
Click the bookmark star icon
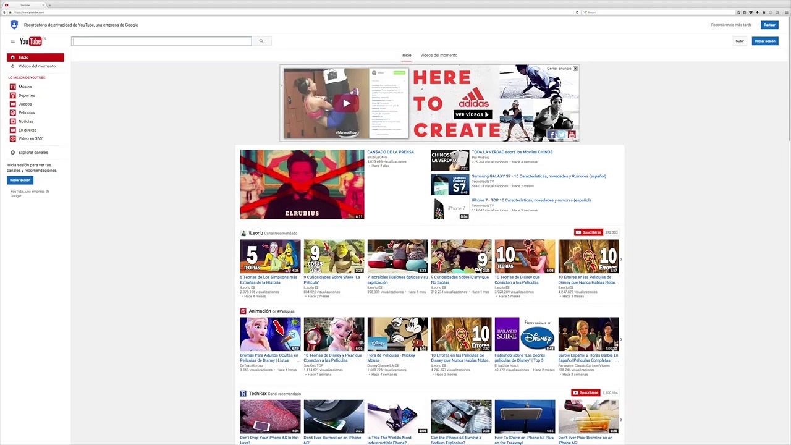click(738, 12)
